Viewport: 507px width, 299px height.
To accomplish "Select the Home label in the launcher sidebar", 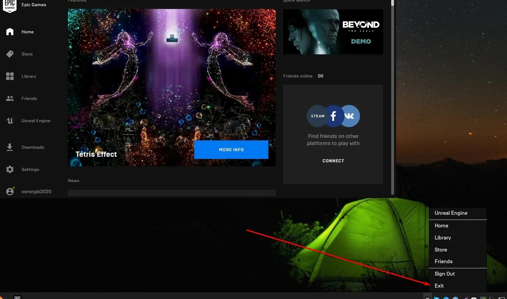I will click(27, 32).
